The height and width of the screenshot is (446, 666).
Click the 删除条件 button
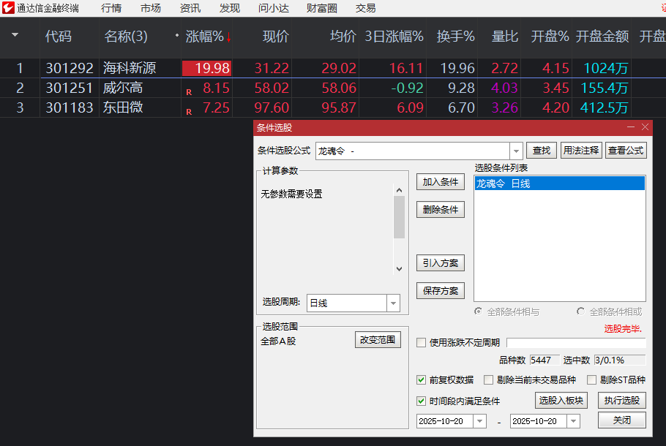coord(440,210)
